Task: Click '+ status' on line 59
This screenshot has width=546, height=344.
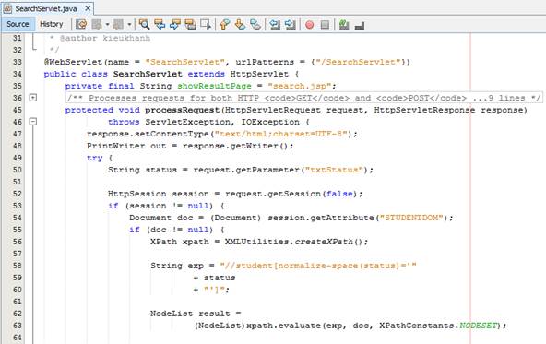Action: coord(214,278)
